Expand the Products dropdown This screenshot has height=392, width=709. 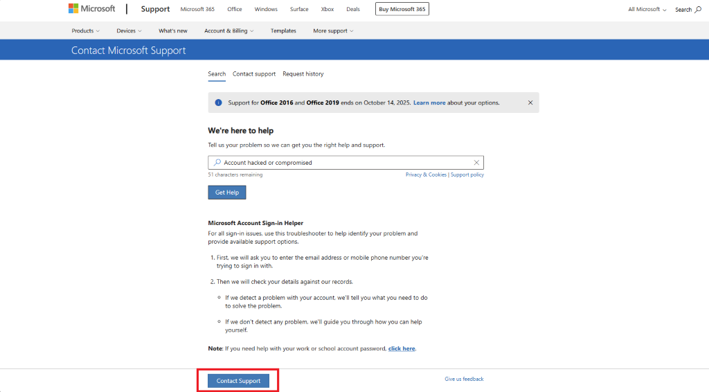click(85, 30)
